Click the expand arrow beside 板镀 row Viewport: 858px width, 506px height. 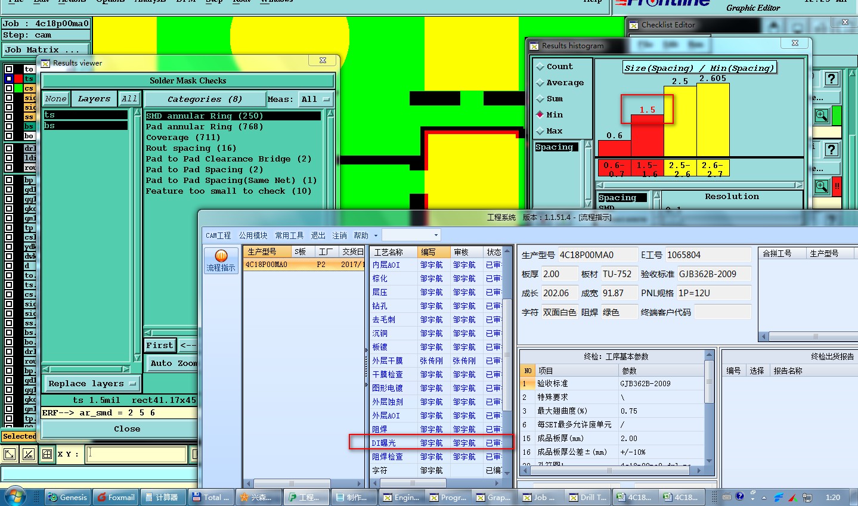pos(366,349)
